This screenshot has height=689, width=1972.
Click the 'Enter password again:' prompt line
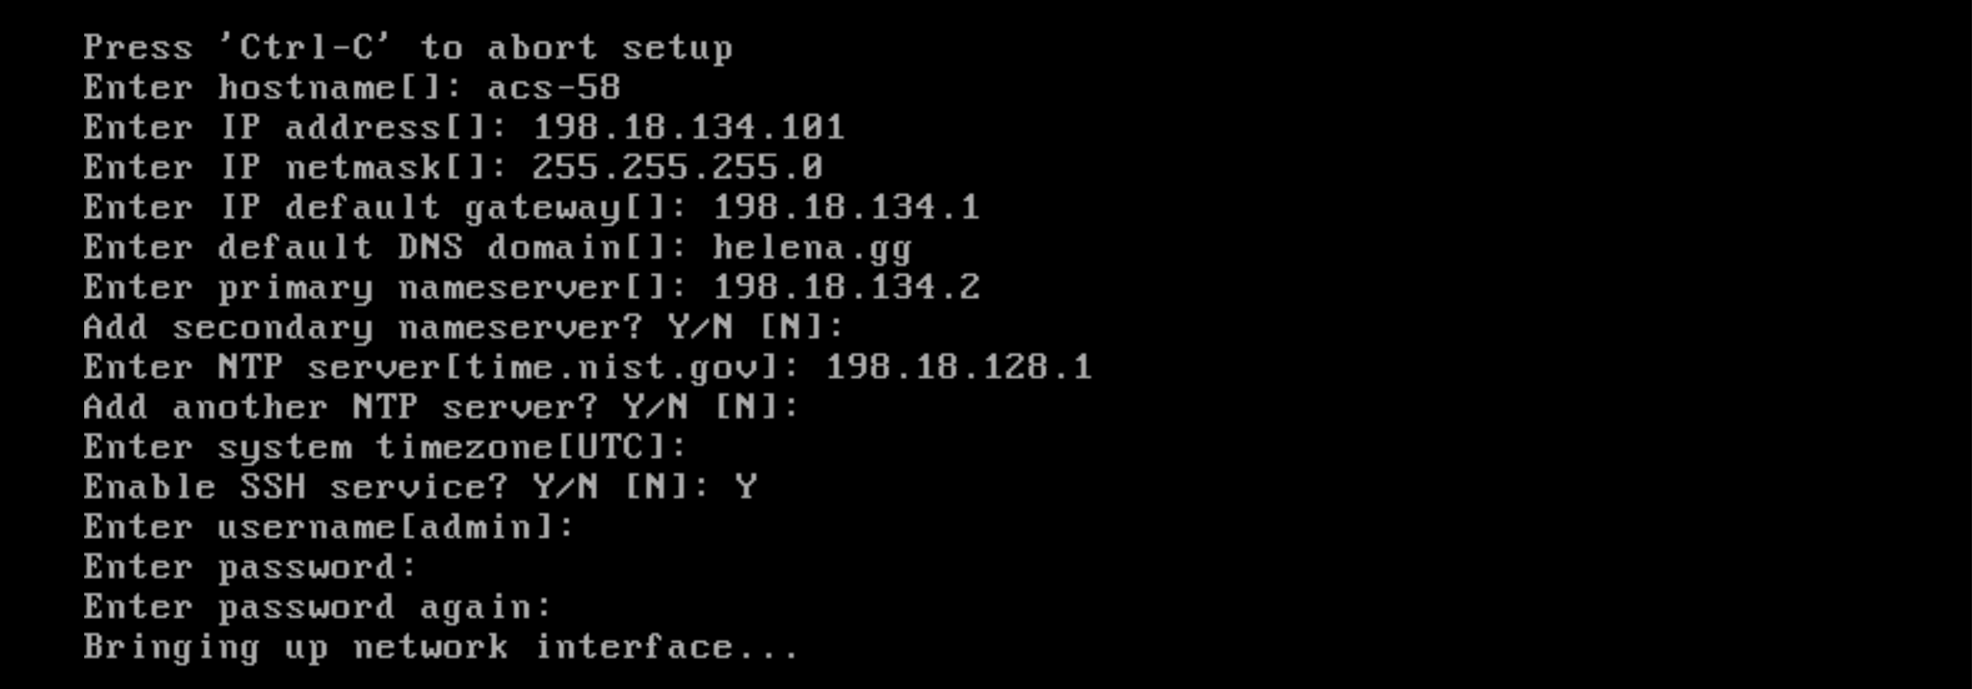(x=317, y=607)
